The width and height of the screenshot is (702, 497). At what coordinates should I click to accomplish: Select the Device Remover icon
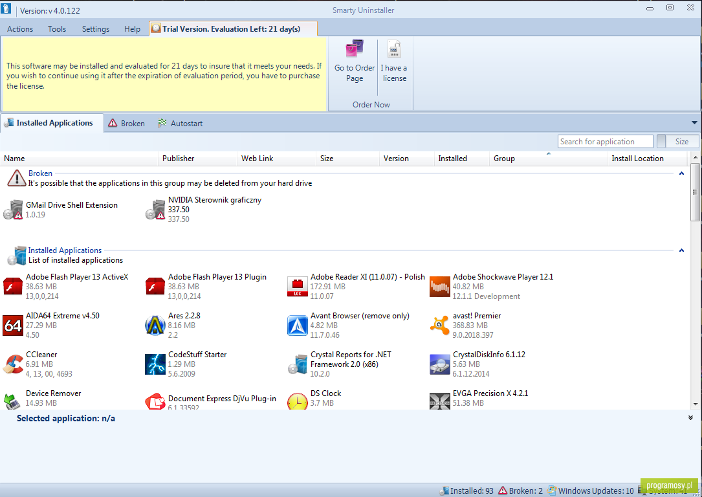coord(13,401)
